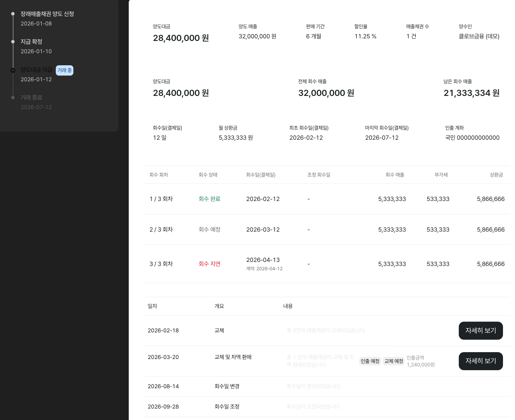515x420 pixels.
Task: Click the 마지막 회수일 date 2026-07-12
Action: coord(382,138)
